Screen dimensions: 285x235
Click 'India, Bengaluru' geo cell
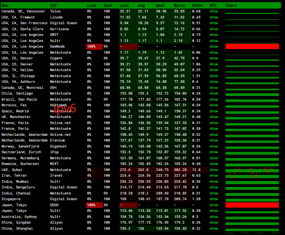18,187
